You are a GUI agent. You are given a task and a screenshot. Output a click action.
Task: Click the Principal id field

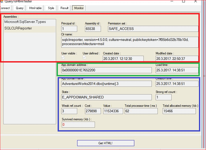tap(69, 29)
